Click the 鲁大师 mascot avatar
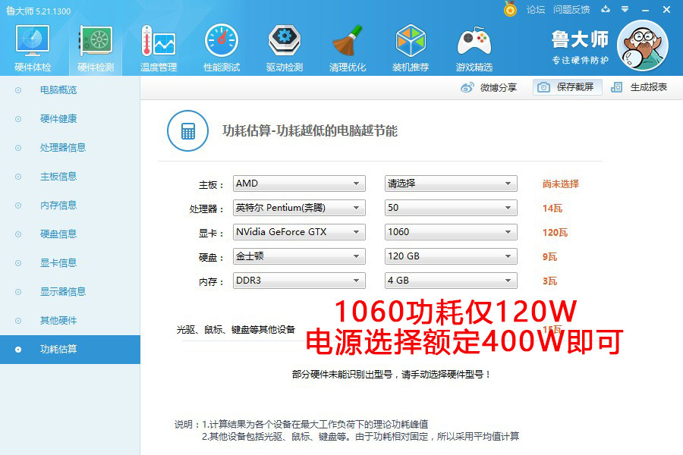Image resolution: width=683 pixels, height=455 pixels. (x=643, y=45)
